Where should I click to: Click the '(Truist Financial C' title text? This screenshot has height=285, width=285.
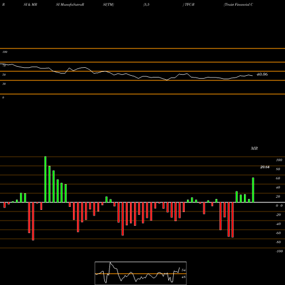tap(238, 5)
